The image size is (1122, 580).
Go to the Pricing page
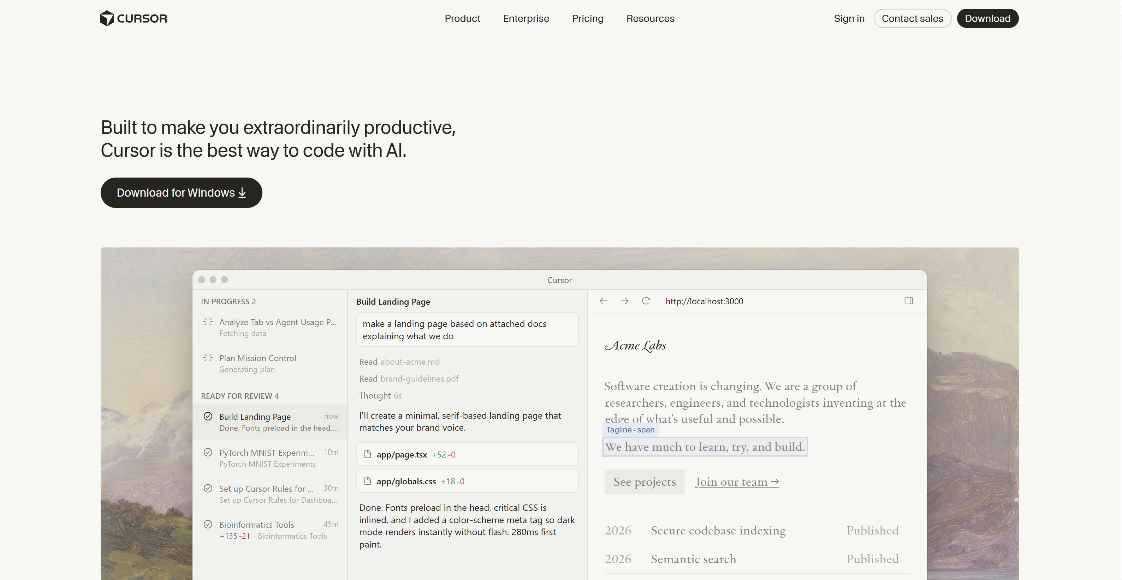[x=588, y=18]
